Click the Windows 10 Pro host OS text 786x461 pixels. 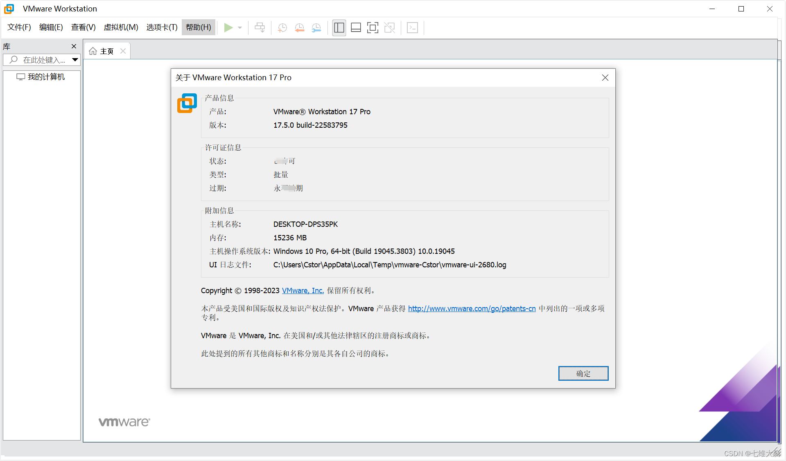(x=364, y=251)
